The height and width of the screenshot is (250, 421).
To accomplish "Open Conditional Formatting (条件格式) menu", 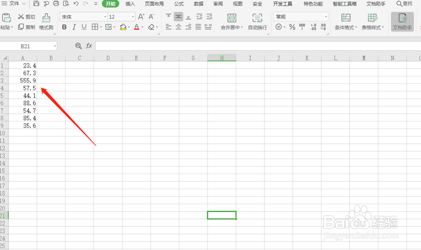I will [x=346, y=22].
